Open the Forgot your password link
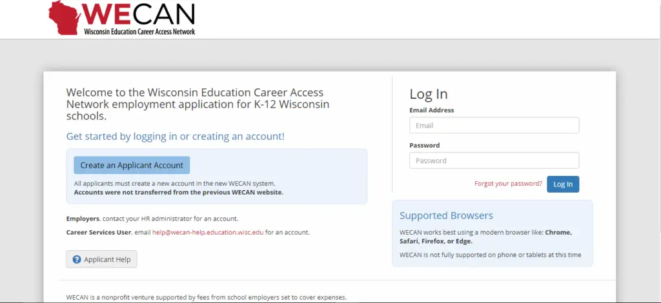Image resolution: width=661 pixels, height=303 pixels. (509, 184)
